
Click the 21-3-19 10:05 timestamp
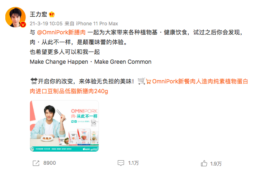point(46,24)
